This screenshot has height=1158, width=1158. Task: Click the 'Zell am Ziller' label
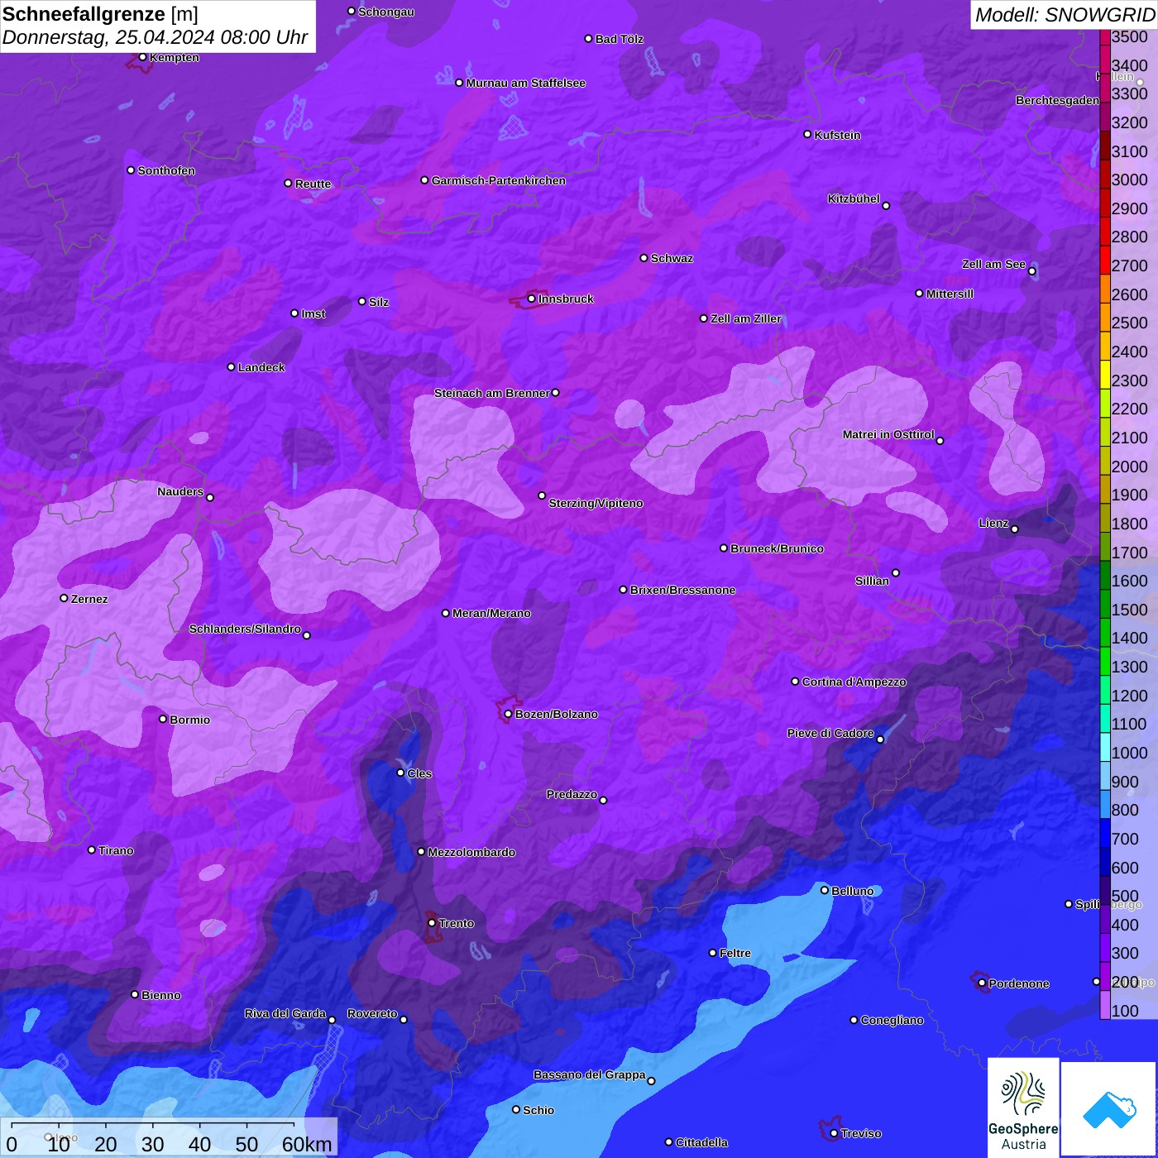[x=746, y=318]
